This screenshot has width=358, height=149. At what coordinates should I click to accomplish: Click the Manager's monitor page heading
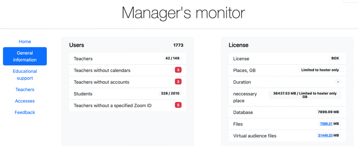point(183,13)
